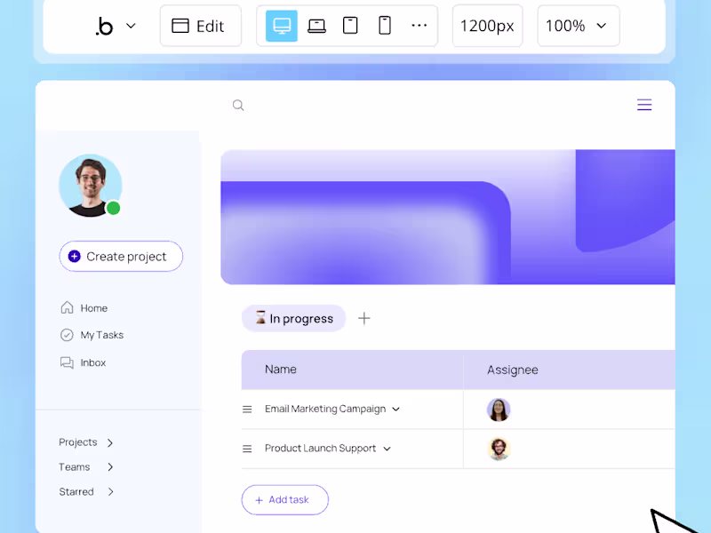The height and width of the screenshot is (533, 711).
Task: Open the hamburger menu in the preview
Action: click(644, 104)
